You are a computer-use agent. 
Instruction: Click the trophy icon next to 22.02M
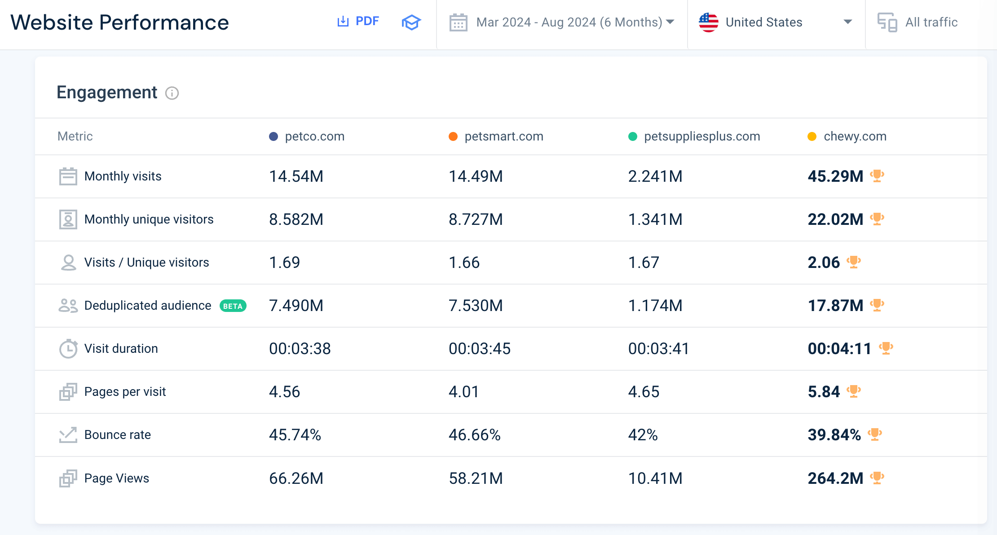click(x=877, y=219)
